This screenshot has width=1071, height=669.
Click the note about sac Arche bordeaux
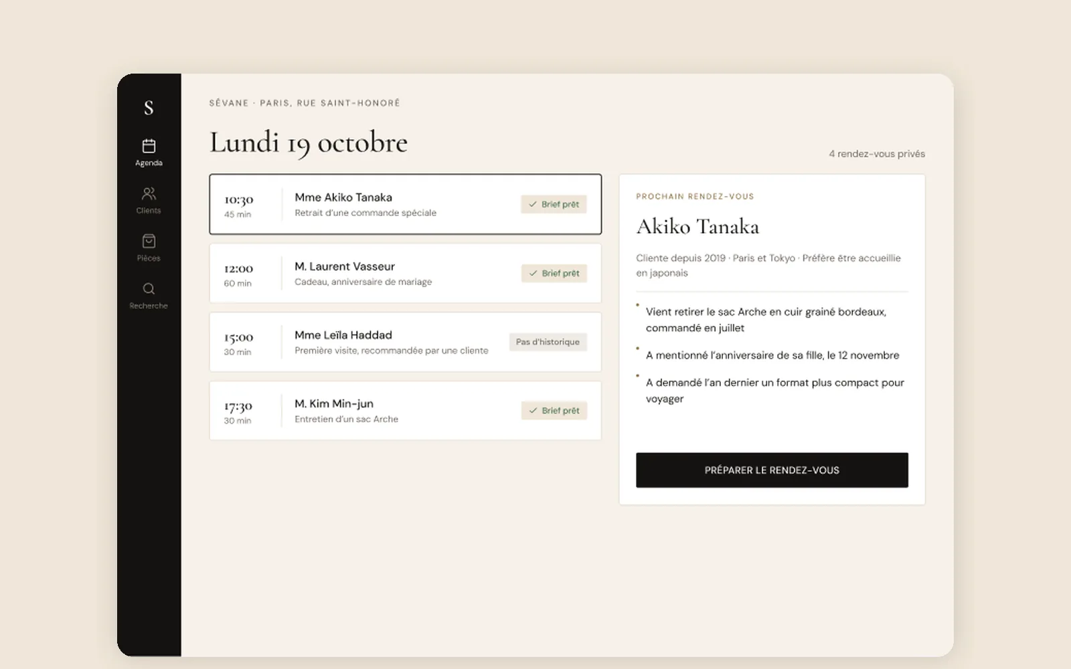click(766, 320)
